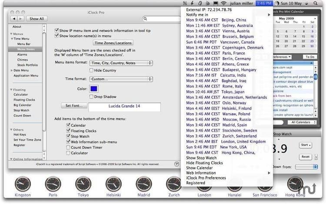Image resolution: width=326 pixels, height=204 pixels.
Task: Click the help question mark button
Action: tap(176, 164)
